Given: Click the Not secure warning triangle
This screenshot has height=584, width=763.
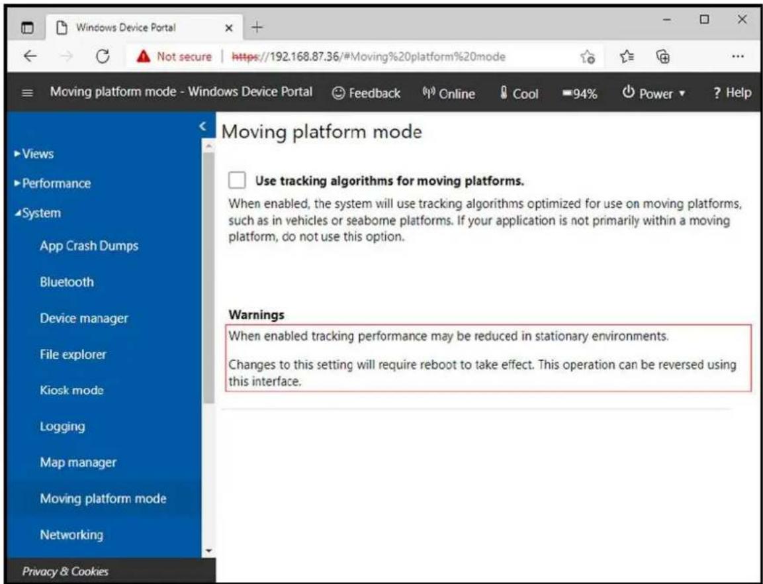Looking at the screenshot, I should 143,56.
